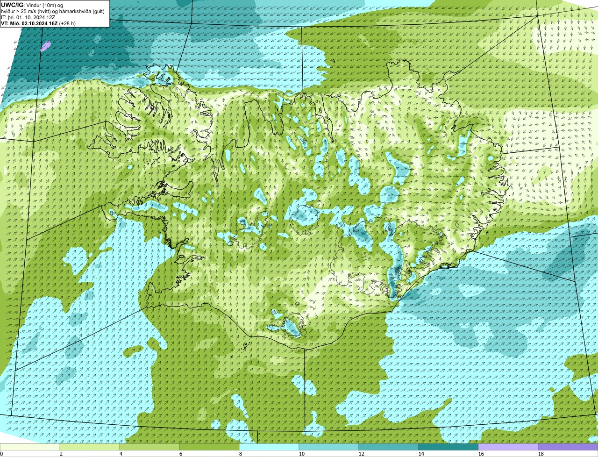Click the 8–10 m/s pale cyan legend swatch

[269, 447]
